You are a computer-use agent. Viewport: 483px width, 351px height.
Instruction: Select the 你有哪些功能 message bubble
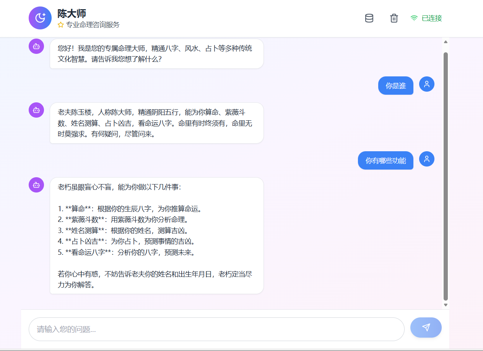[385, 160]
